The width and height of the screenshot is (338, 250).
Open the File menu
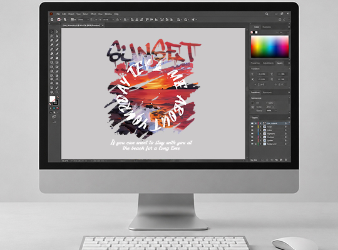pos(58,14)
